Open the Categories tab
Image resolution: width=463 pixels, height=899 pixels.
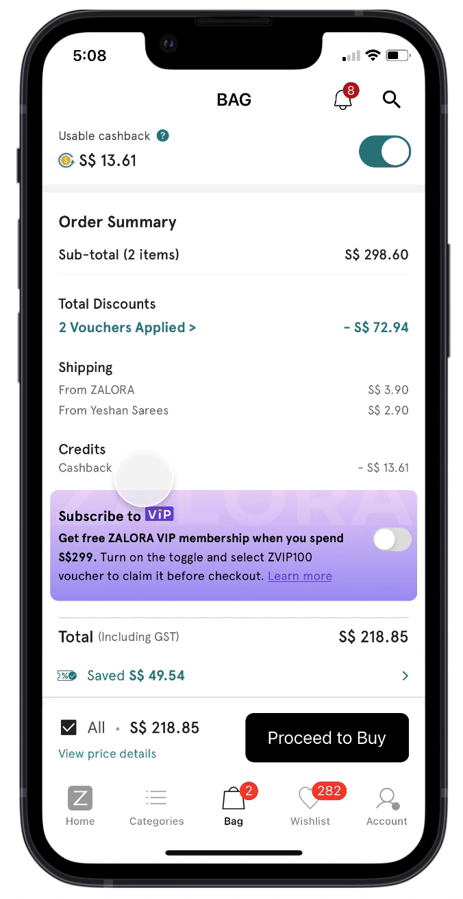pos(157,806)
